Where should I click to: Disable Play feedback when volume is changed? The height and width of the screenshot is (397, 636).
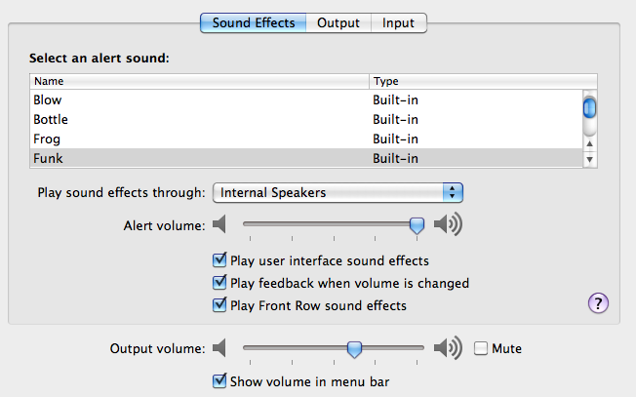click(219, 284)
